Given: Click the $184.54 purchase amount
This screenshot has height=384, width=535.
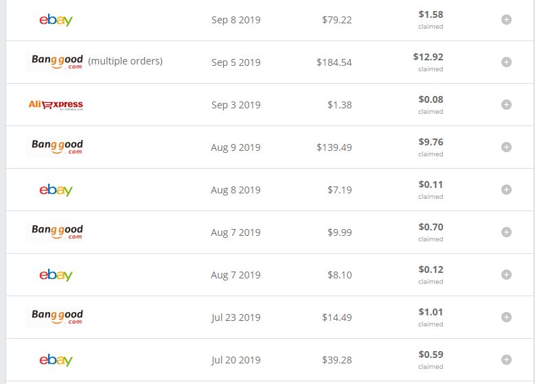Looking at the screenshot, I should tap(334, 62).
